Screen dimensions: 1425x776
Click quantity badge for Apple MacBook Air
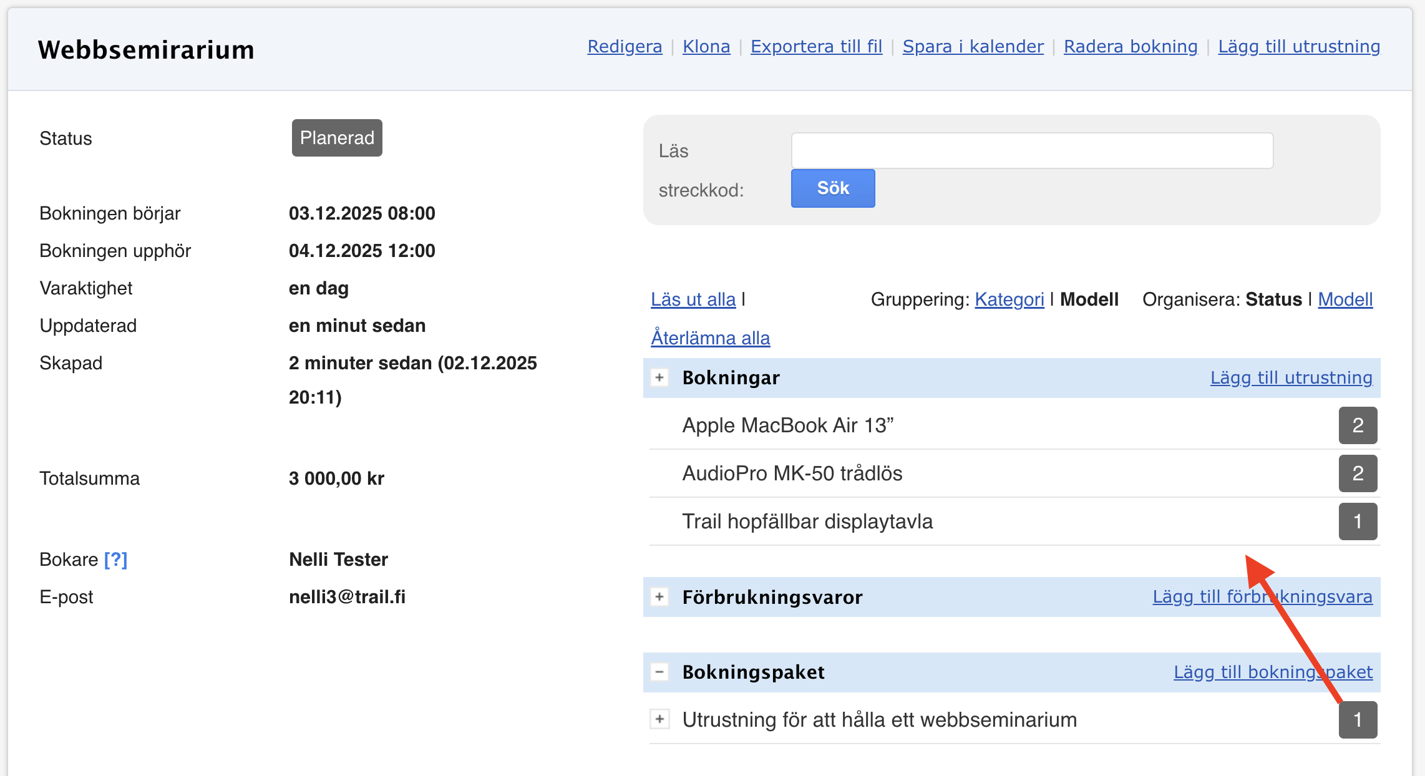(x=1358, y=425)
